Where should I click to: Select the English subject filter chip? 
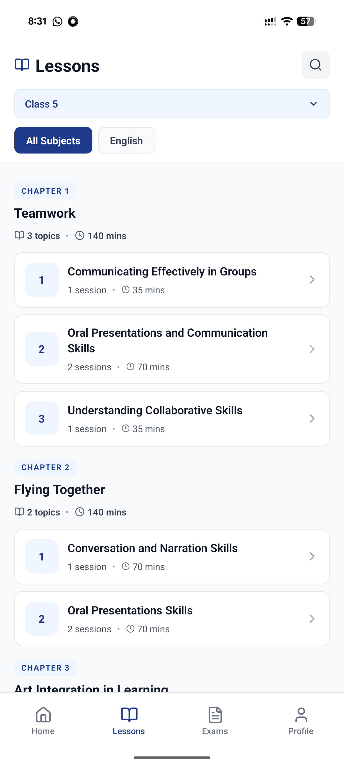(126, 140)
